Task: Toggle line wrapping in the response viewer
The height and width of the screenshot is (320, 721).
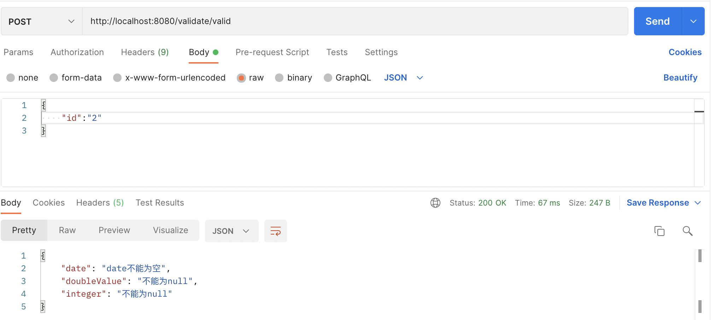Action: click(x=276, y=231)
